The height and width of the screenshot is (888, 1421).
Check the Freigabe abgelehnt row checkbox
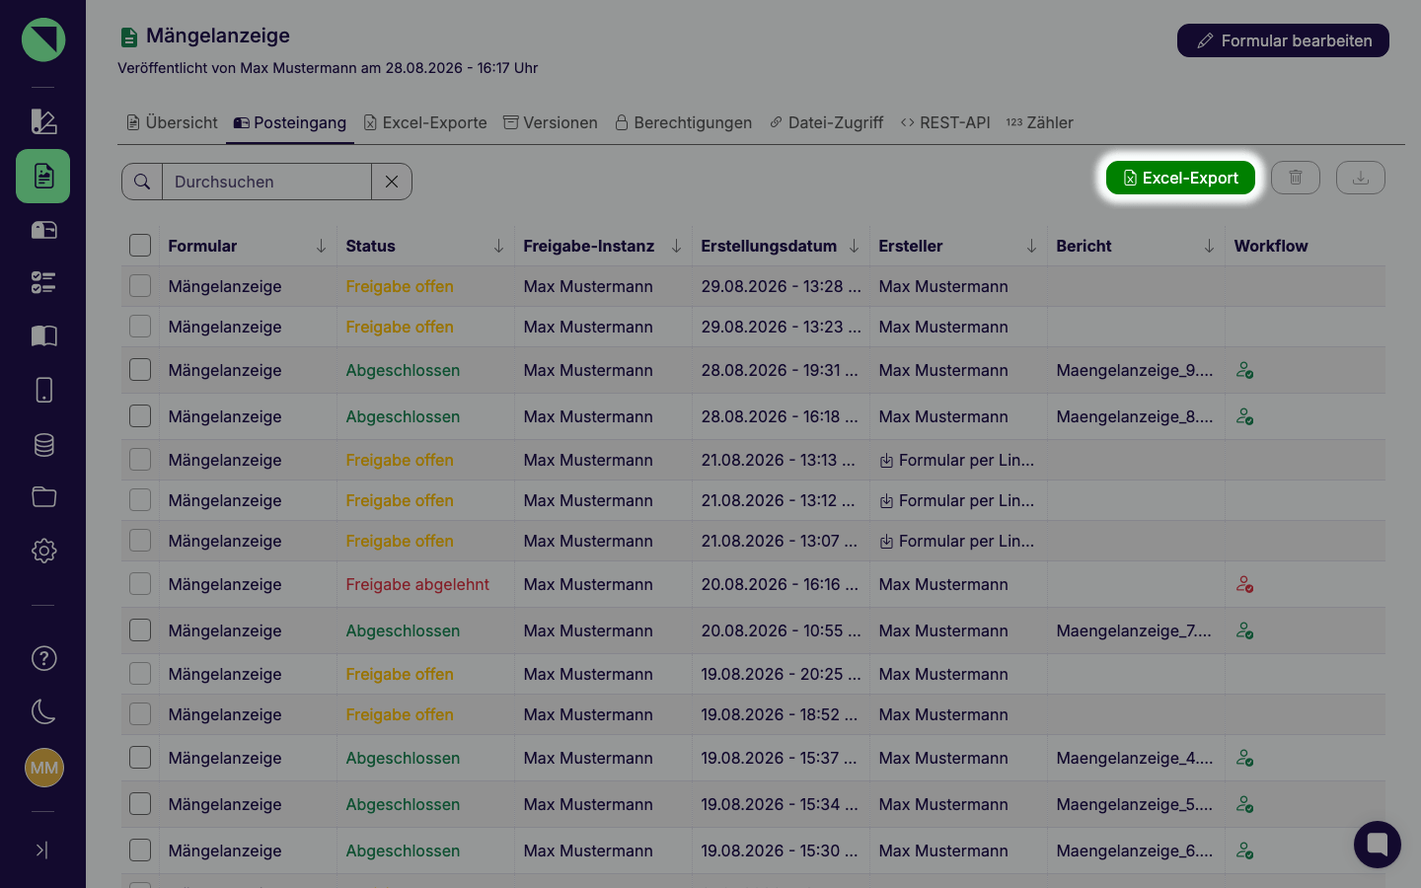coord(140,584)
